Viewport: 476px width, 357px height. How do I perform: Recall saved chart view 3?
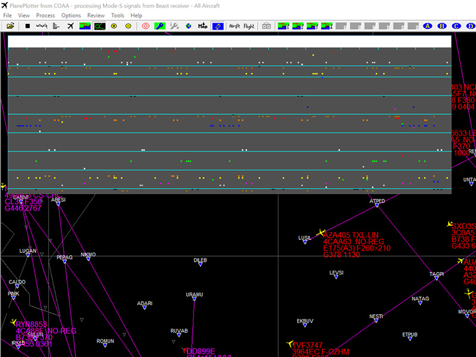pos(312,26)
